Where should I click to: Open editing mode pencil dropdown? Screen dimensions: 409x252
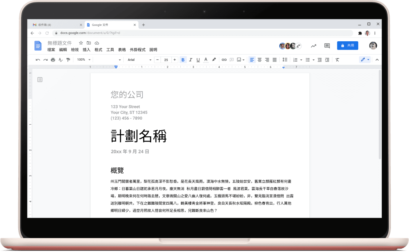(x=365, y=59)
